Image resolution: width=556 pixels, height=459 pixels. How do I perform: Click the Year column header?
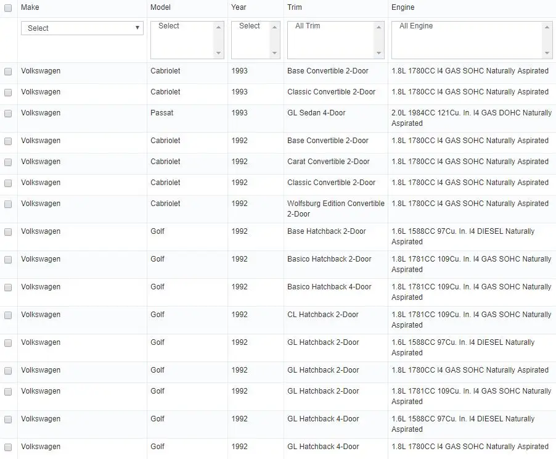[x=239, y=7]
